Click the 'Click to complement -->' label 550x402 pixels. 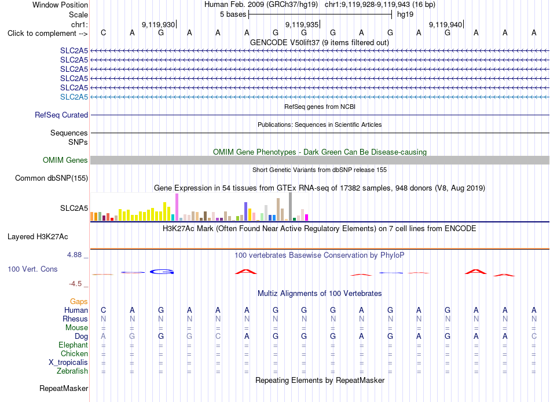tap(47, 34)
